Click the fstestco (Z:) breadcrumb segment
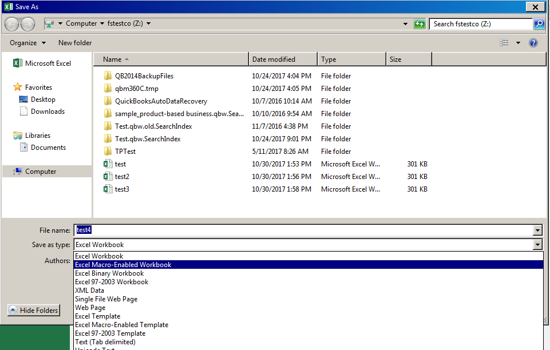550x350 pixels. click(125, 23)
